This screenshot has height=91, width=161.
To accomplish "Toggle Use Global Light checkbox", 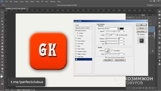I will click(117, 35).
